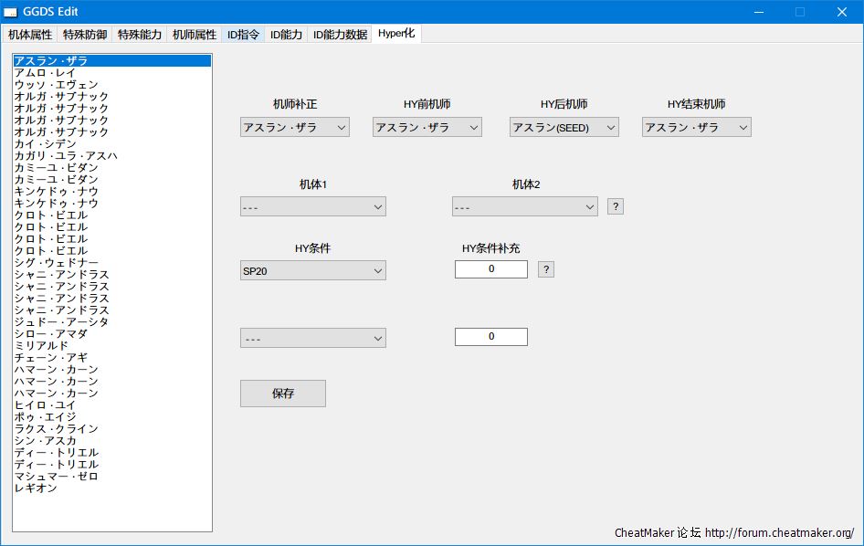Select ラクス・クライン in the list
Screen dimensions: 864x546
[x=57, y=429]
